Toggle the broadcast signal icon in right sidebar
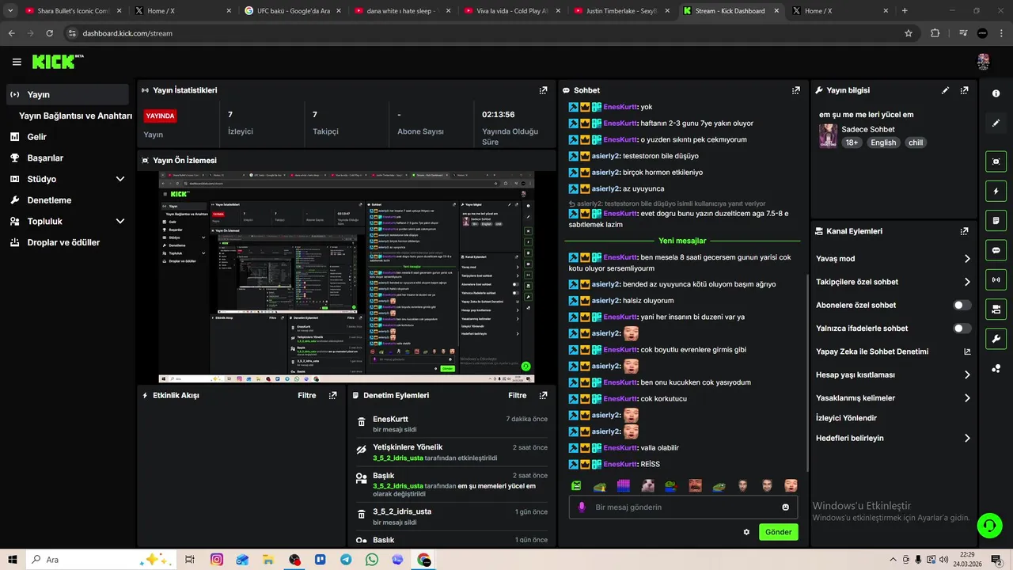Screen dimensions: 1013x570 pos(996,279)
